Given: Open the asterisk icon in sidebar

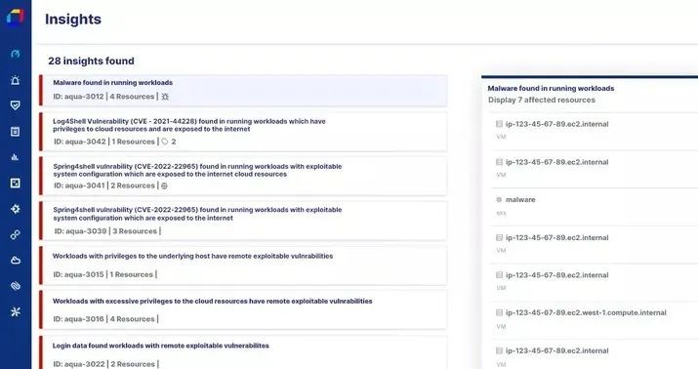Looking at the screenshot, I should tap(16, 312).
